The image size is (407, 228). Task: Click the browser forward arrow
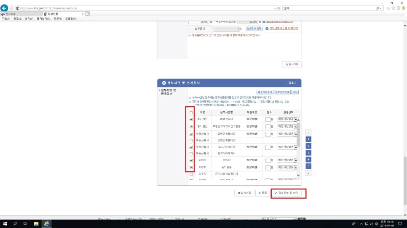(12, 8)
